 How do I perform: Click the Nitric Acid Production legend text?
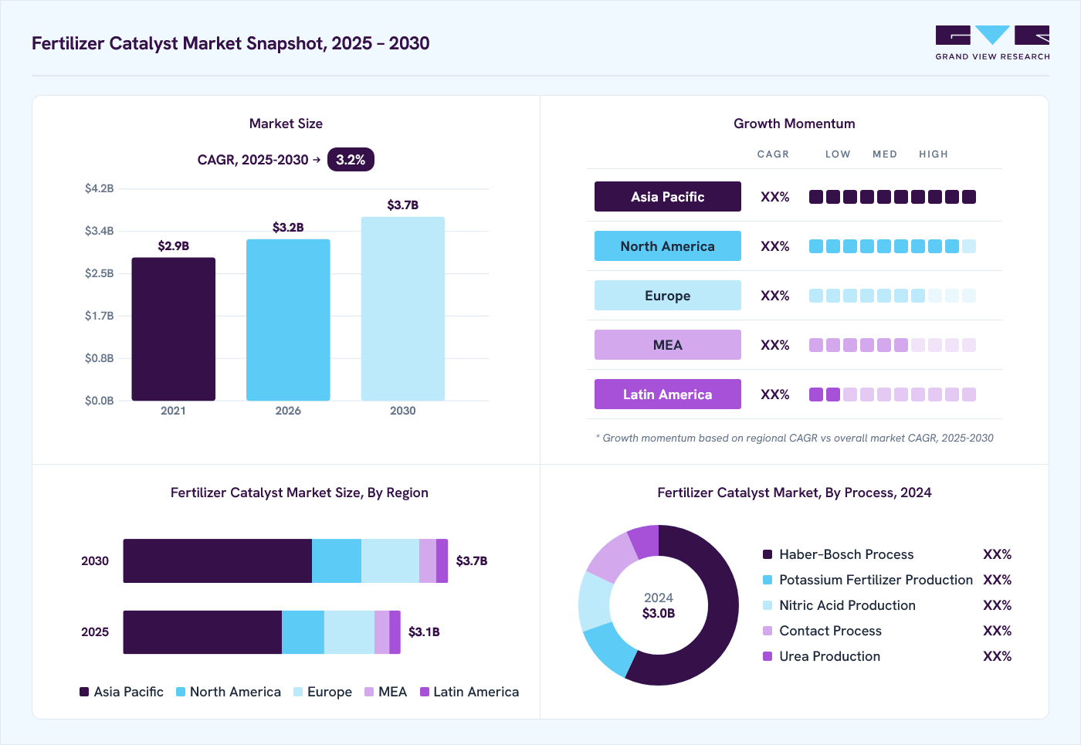click(847, 605)
